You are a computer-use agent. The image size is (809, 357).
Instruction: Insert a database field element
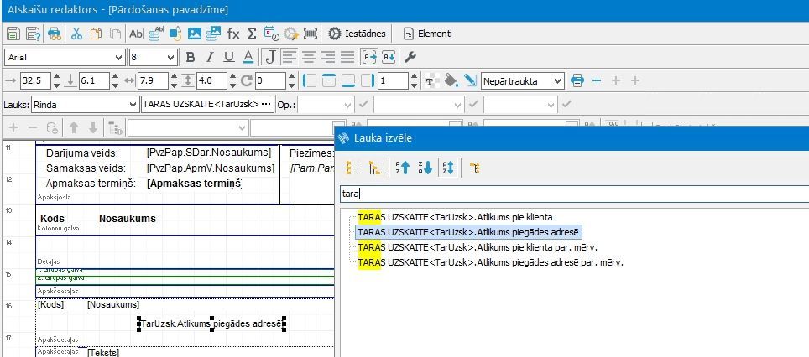coord(156,34)
